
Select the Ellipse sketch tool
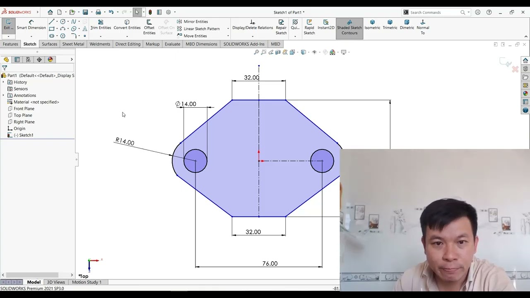[74, 29]
